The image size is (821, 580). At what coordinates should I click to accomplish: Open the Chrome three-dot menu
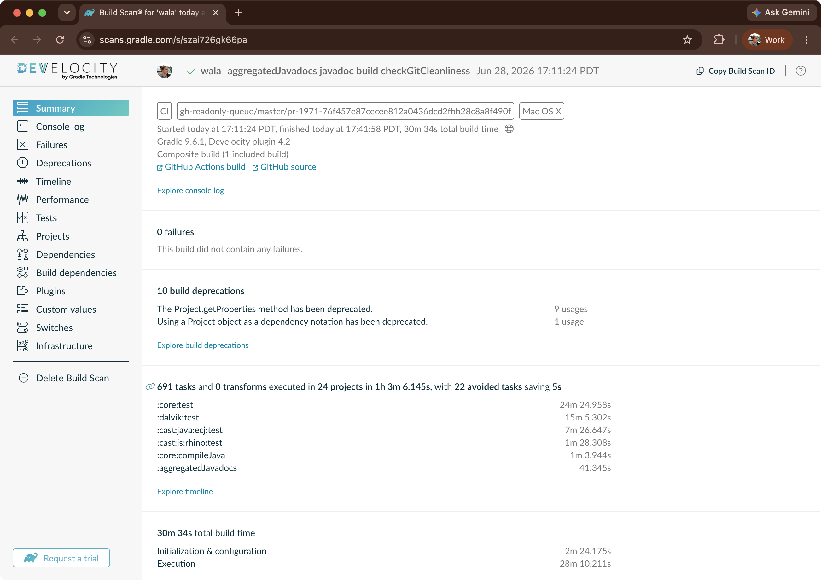tap(806, 40)
